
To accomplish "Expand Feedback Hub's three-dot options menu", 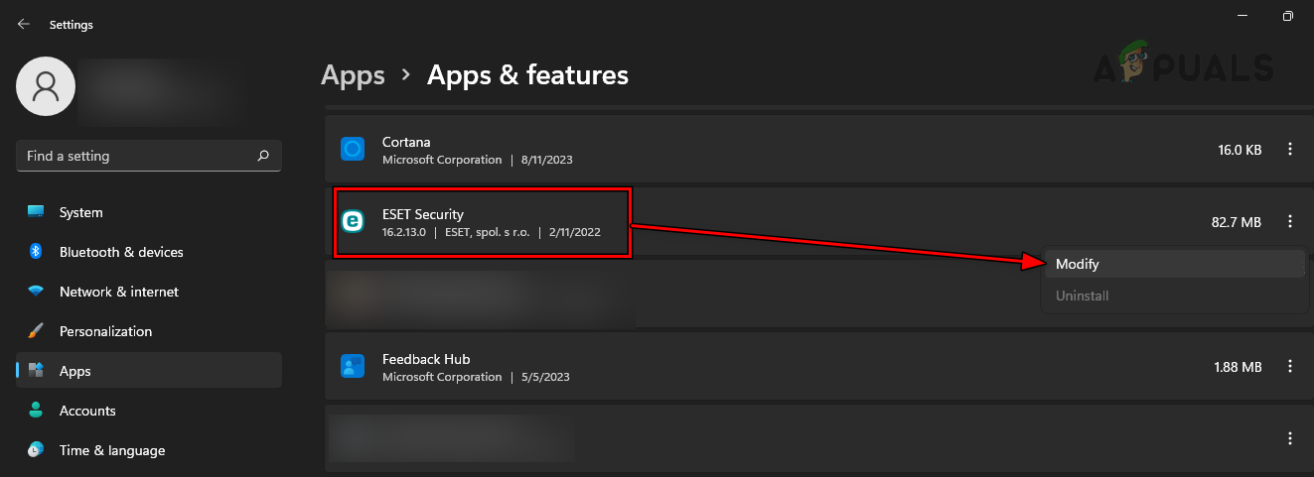I will pyautogui.click(x=1290, y=367).
